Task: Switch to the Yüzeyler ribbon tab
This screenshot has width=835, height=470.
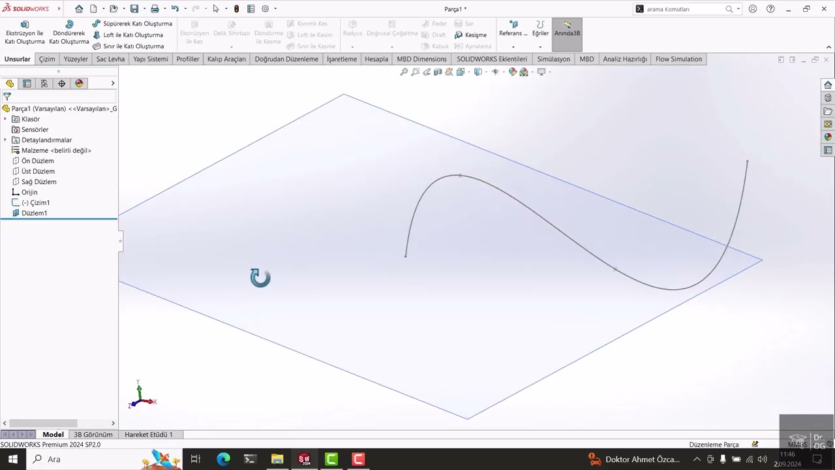Action: pyautogui.click(x=76, y=59)
